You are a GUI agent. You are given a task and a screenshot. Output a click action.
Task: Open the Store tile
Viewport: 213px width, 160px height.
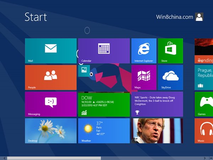click(x=170, y=51)
